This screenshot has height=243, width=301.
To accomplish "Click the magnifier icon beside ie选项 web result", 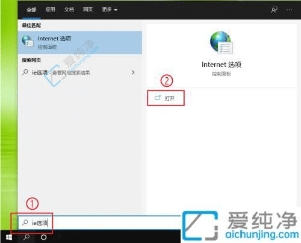I will click(x=25, y=72).
